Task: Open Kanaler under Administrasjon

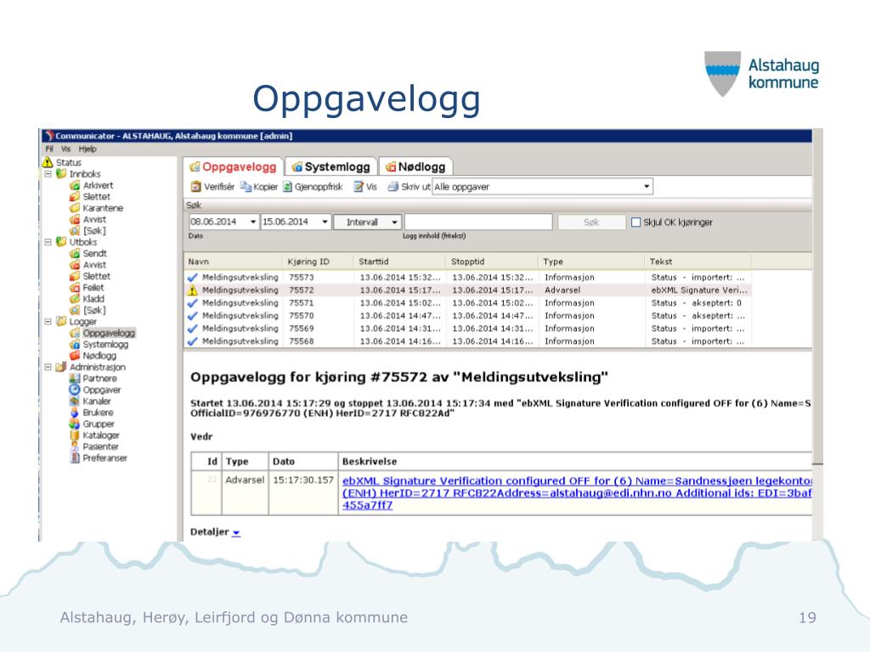Action: click(90, 401)
